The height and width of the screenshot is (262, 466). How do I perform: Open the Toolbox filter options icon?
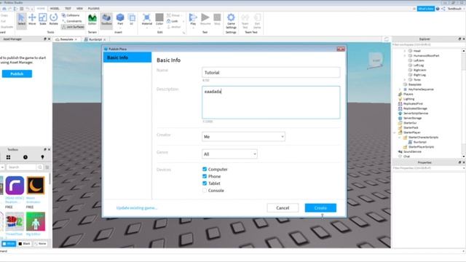click(47, 167)
